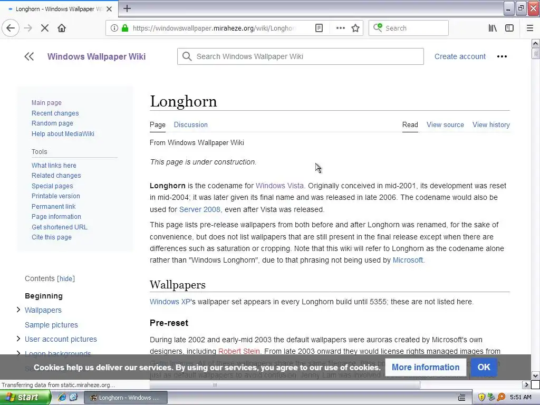Click the Create account link
Screen dimensions: 540x405
pos(460,56)
